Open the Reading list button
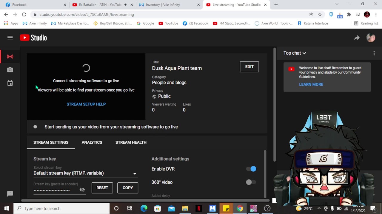This screenshot has height=214, width=382. pyautogui.click(x=366, y=23)
